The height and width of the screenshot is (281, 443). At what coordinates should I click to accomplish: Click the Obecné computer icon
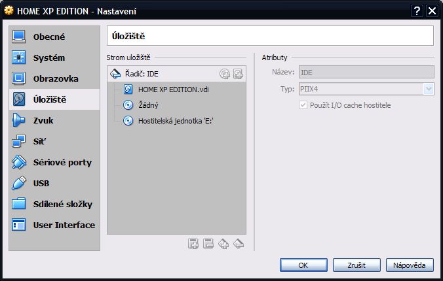point(19,37)
